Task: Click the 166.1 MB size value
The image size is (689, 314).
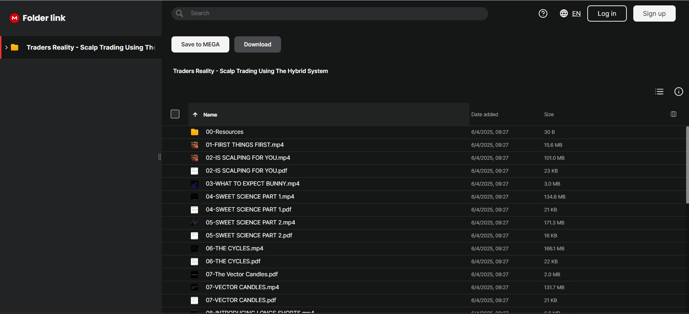Action: point(554,249)
